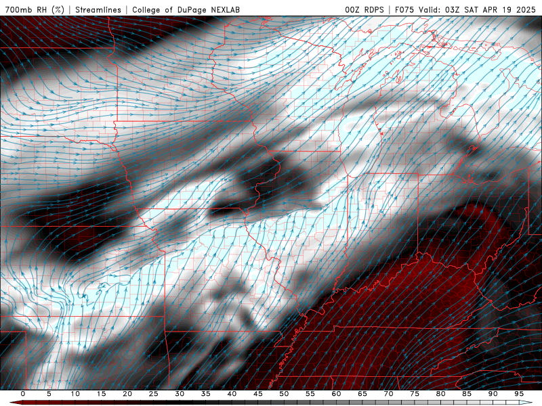This screenshot has height=406, width=542.
Task: Click the colorbar label '90'
Action: pos(493,394)
